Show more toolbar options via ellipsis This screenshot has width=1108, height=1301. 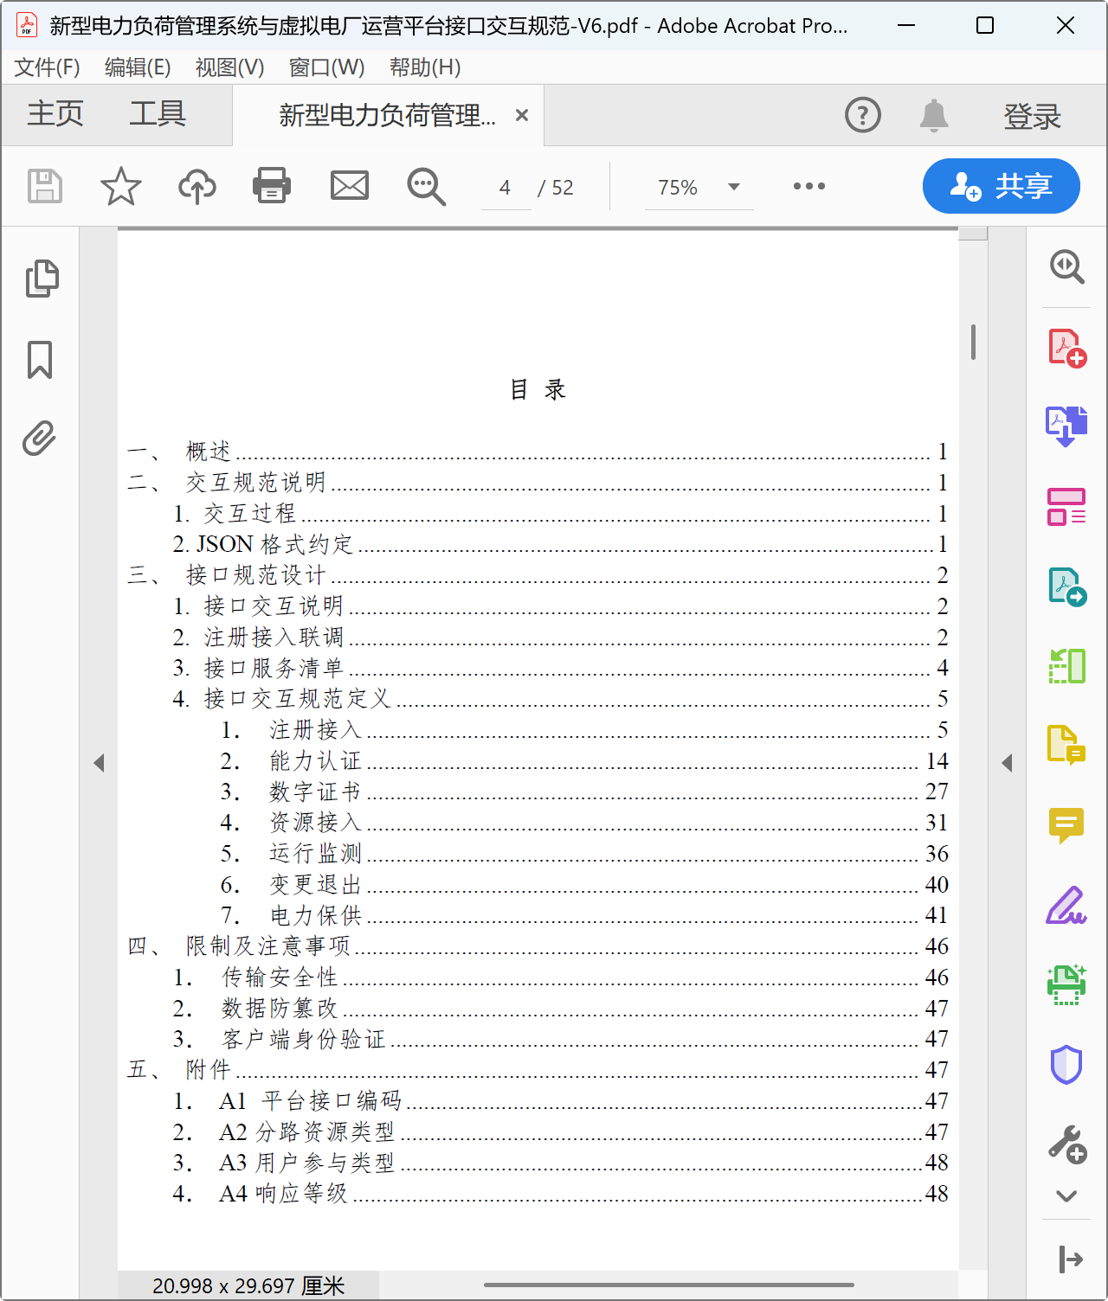(808, 186)
